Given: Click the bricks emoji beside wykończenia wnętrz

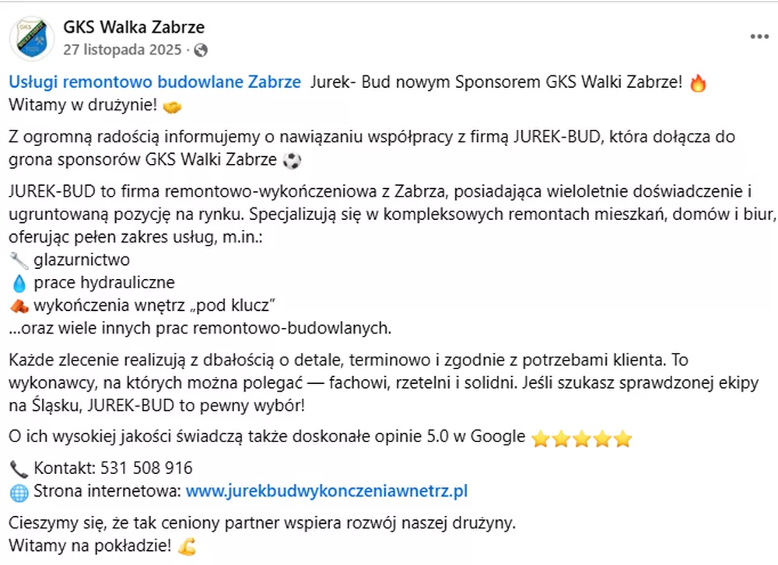Looking at the screenshot, I should [19, 305].
